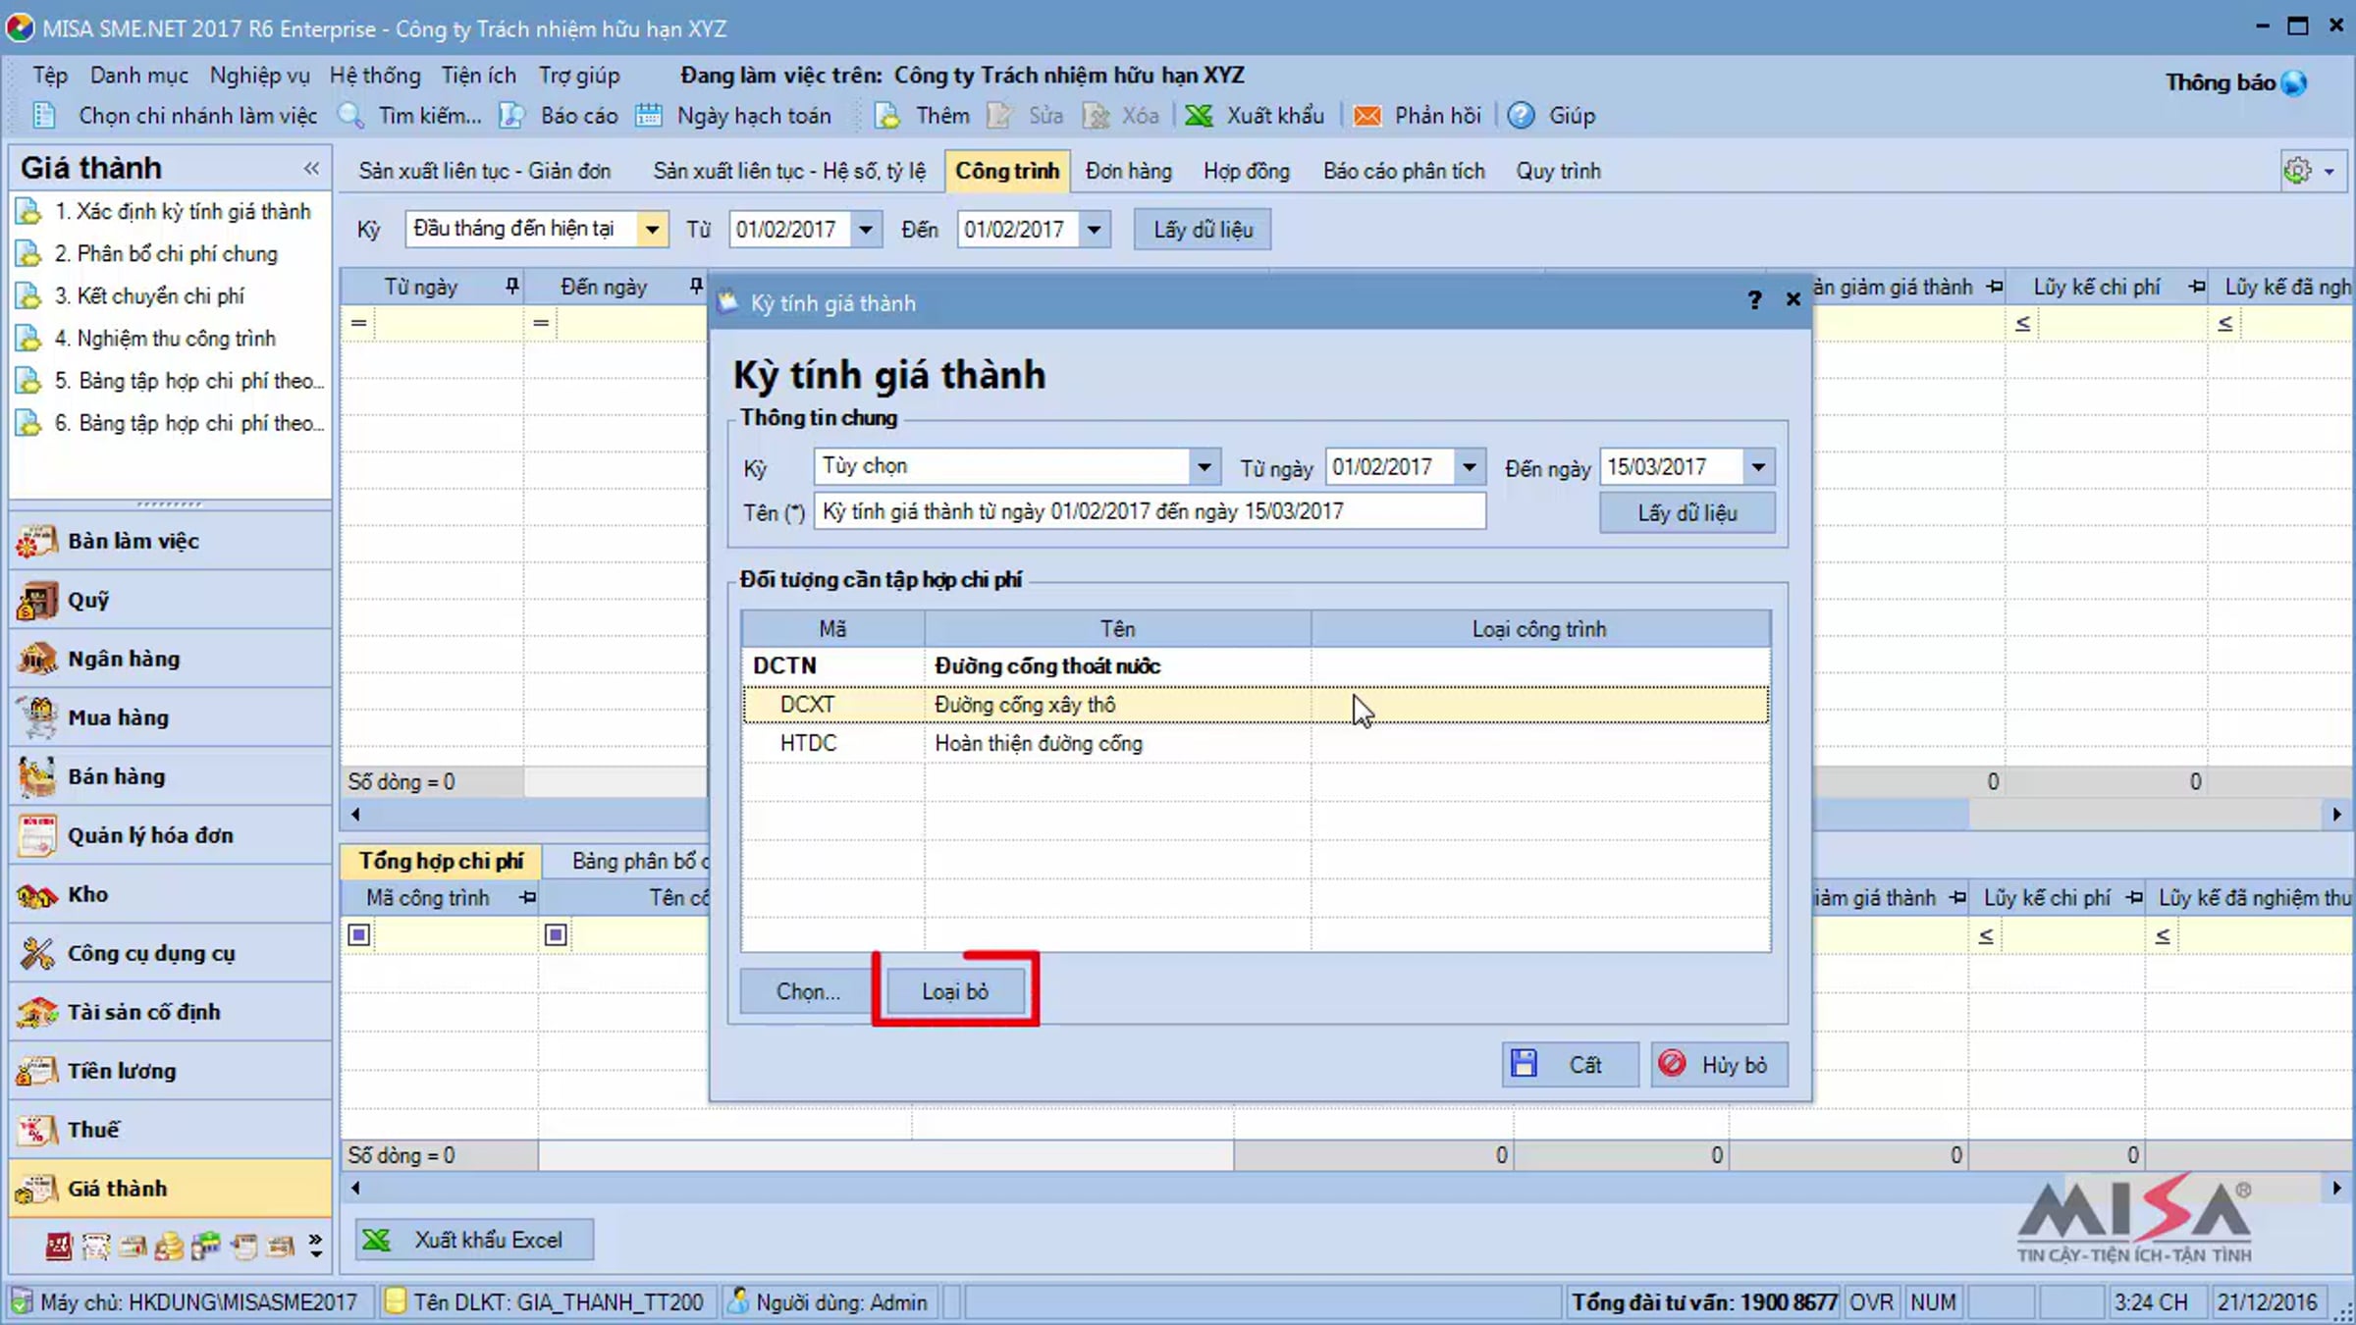
Task: Click Cất to save the period
Action: point(1570,1064)
